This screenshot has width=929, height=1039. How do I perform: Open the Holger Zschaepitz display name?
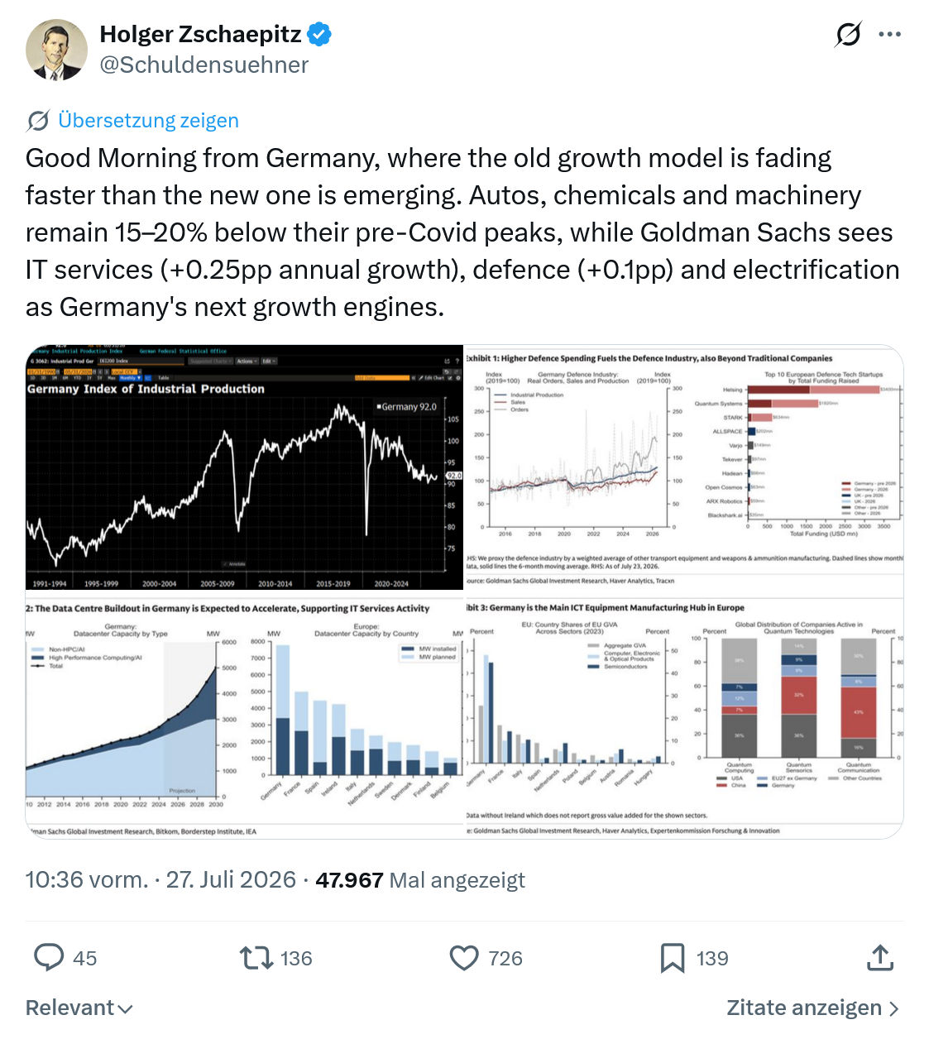coord(201,34)
